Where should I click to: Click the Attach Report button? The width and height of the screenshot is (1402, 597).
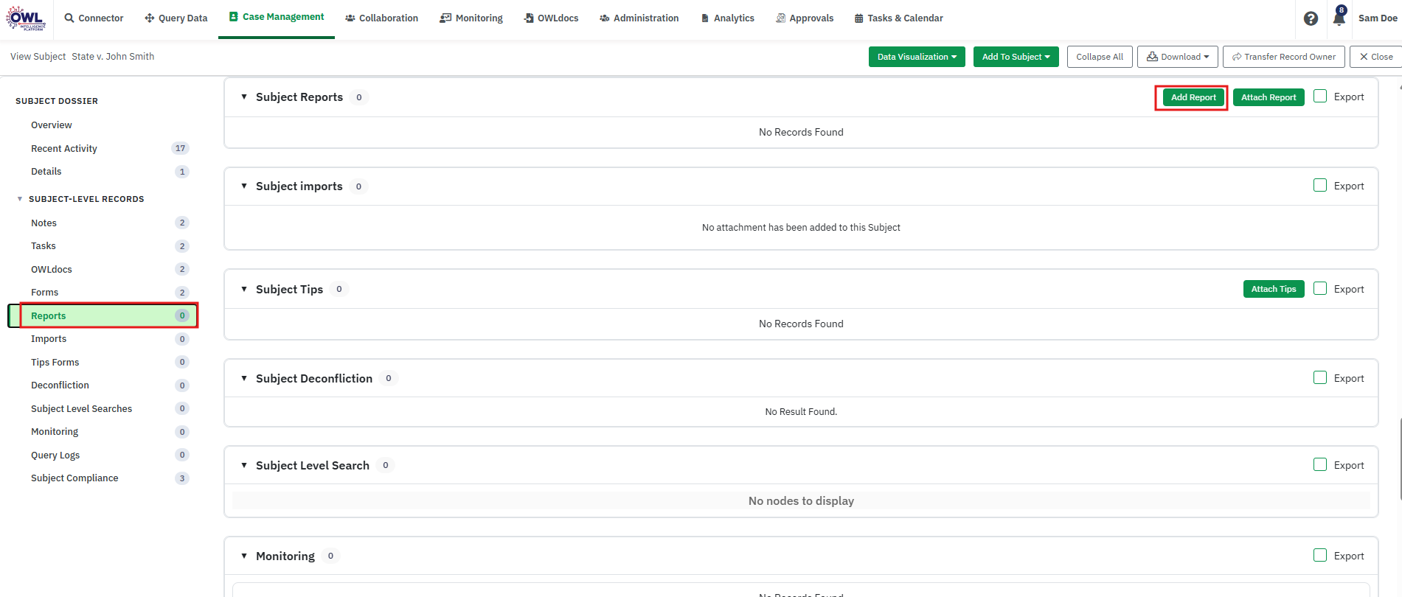point(1269,97)
